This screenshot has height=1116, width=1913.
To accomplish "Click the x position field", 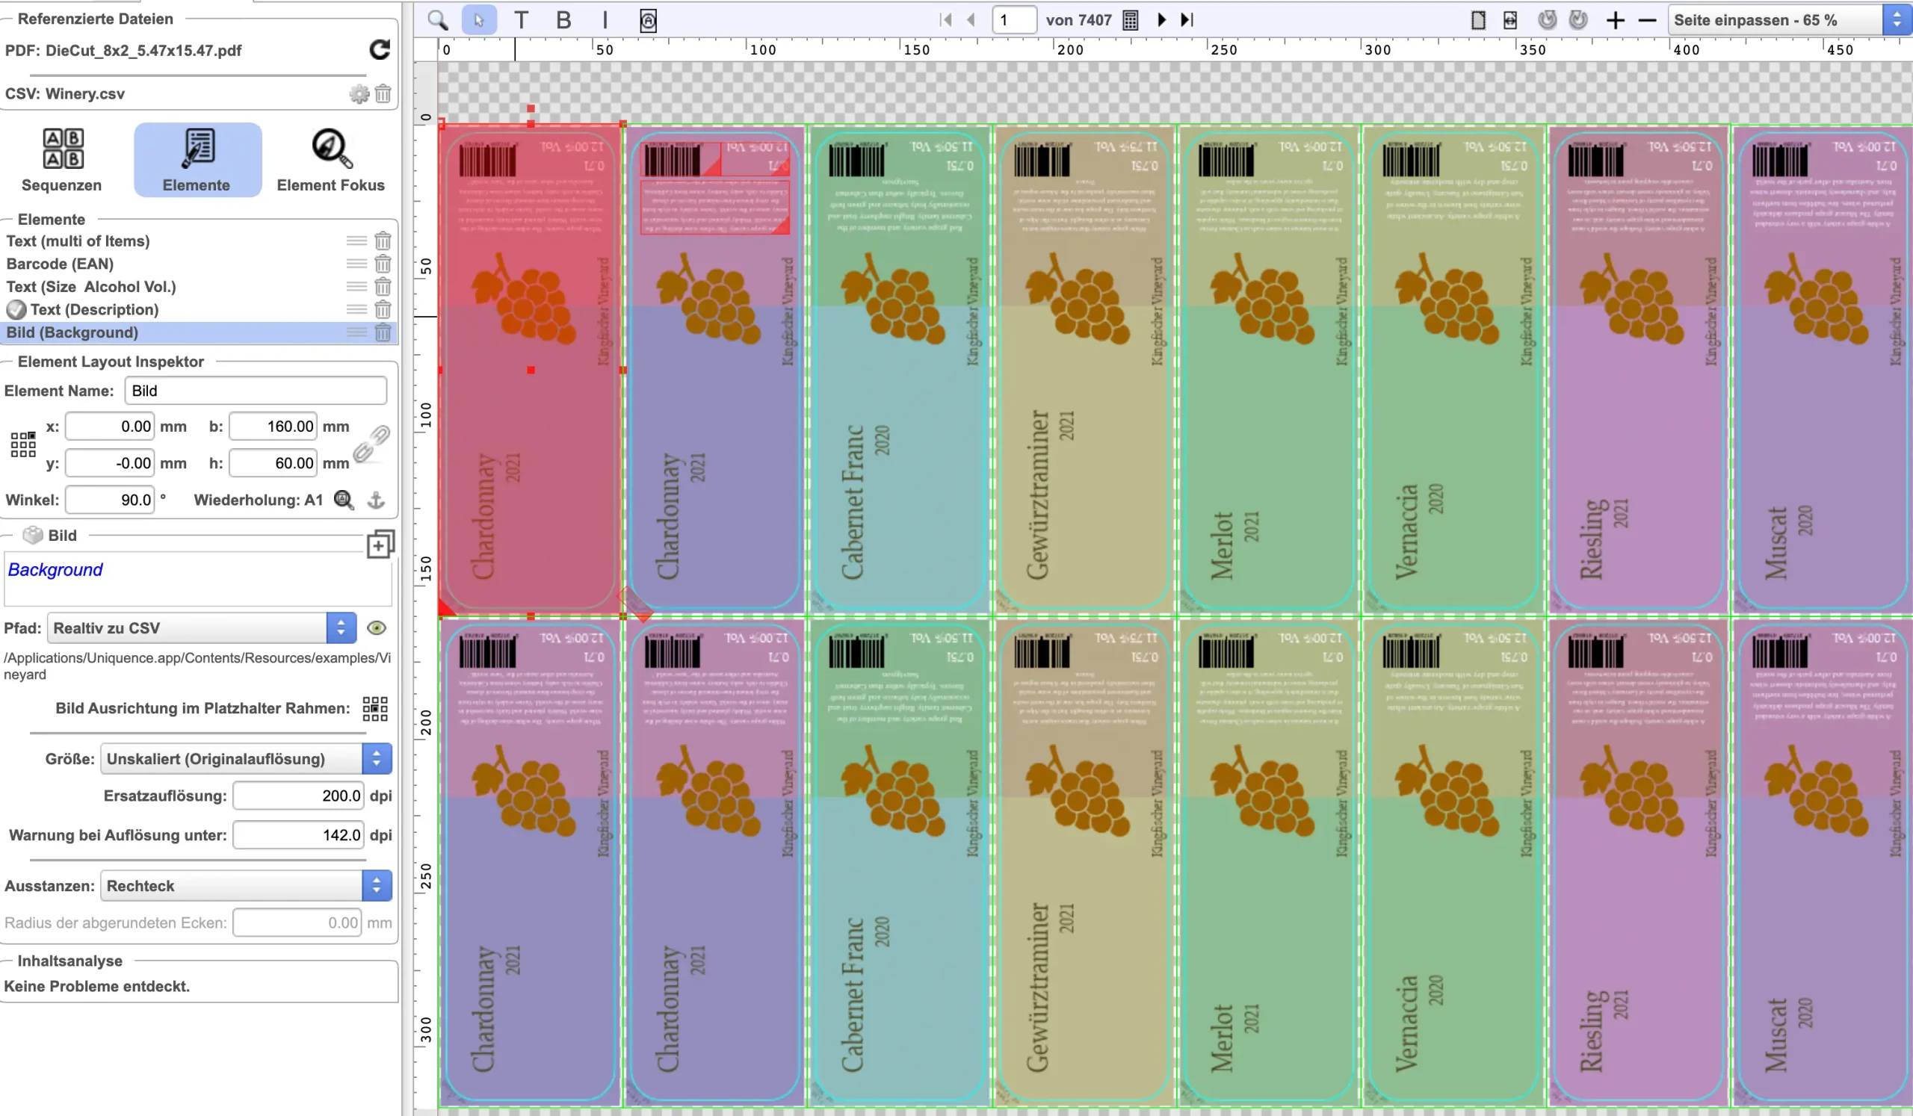I will click(110, 427).
